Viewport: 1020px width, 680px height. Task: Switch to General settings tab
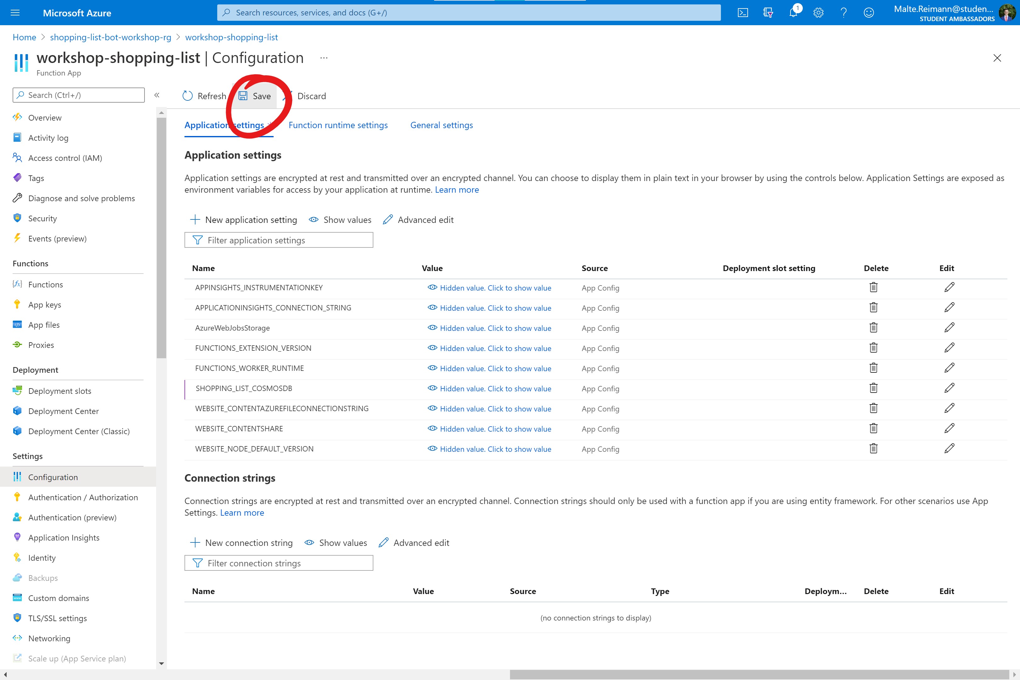441,125
